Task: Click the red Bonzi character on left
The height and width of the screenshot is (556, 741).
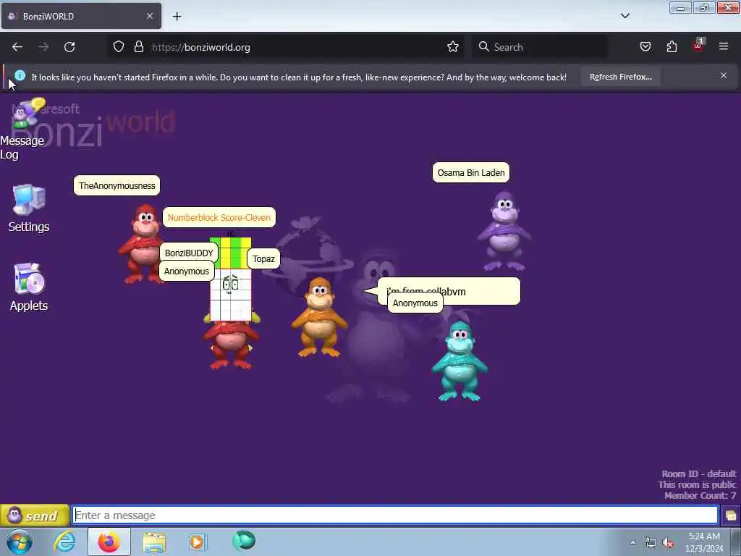Action: pos(143,243)
